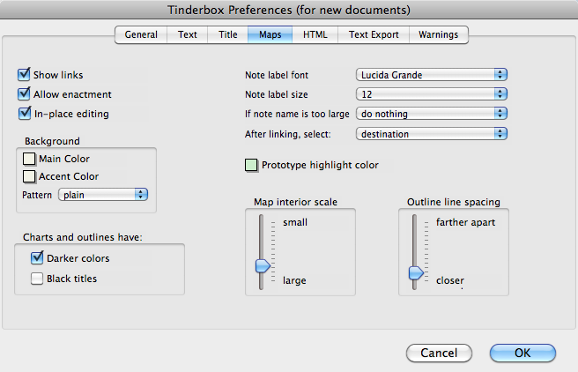Click the Tinderbox Preferences window title

tap(289, 10)
